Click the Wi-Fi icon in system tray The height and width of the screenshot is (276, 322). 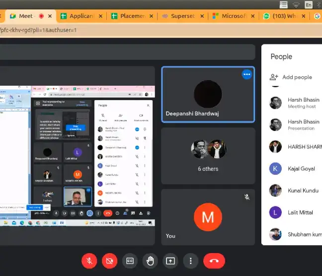click(x=296, y=4)
